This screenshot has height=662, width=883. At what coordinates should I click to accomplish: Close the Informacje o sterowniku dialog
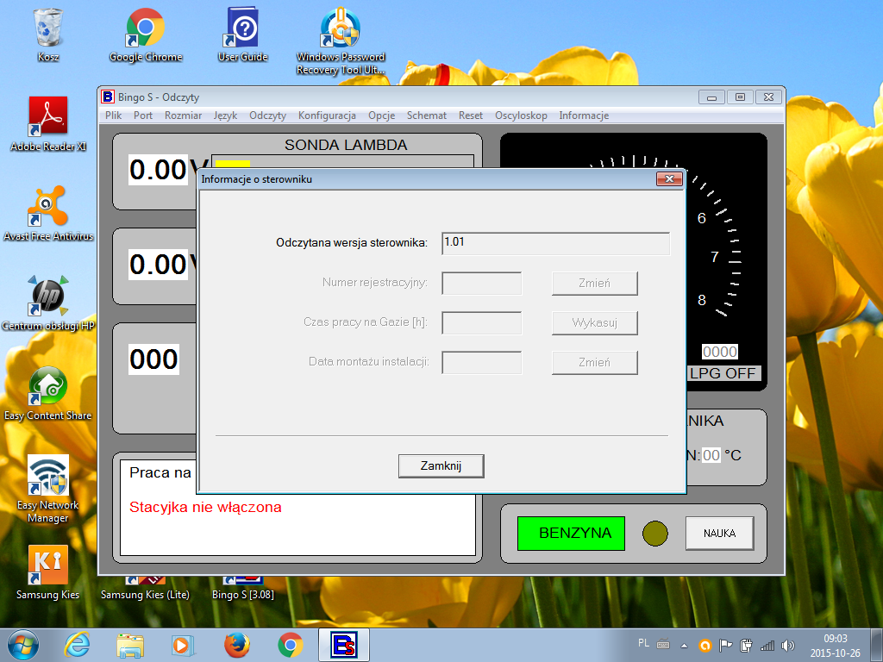point(669,179)
